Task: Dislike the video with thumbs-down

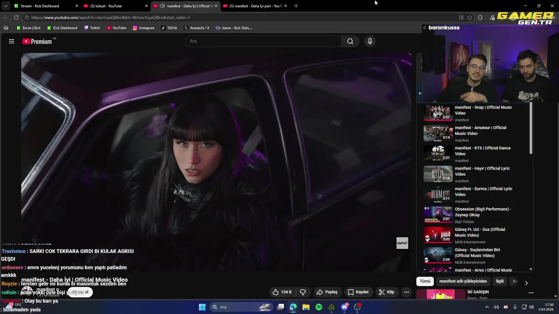Action: point(303,292)
